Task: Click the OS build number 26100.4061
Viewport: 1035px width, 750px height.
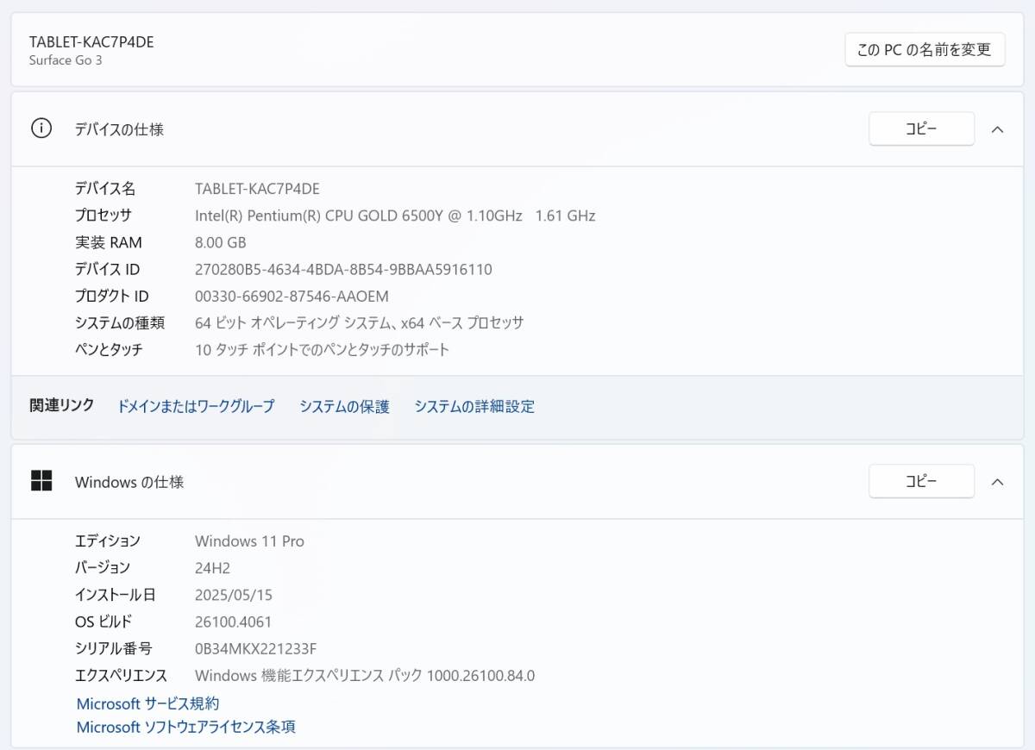Action: point(233,622)
